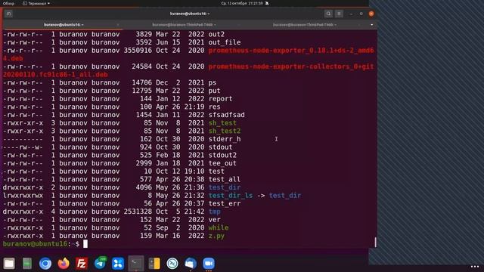The height and width of the screenshot is (272, 484).
Task: Click the green while script name
Action: [219, 227]
